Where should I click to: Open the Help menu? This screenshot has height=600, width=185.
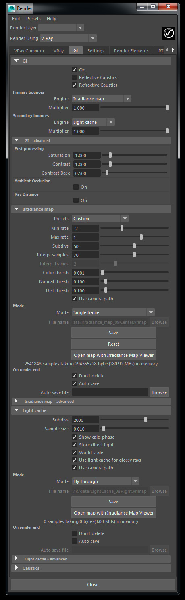(52, 19)
